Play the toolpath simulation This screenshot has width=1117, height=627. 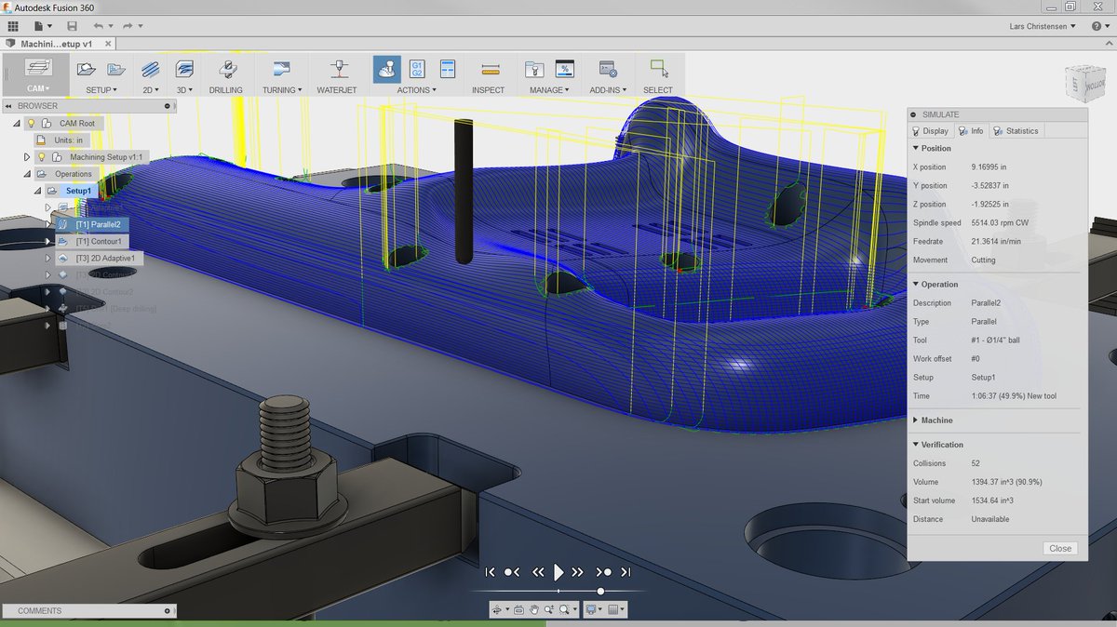[558, 572]
